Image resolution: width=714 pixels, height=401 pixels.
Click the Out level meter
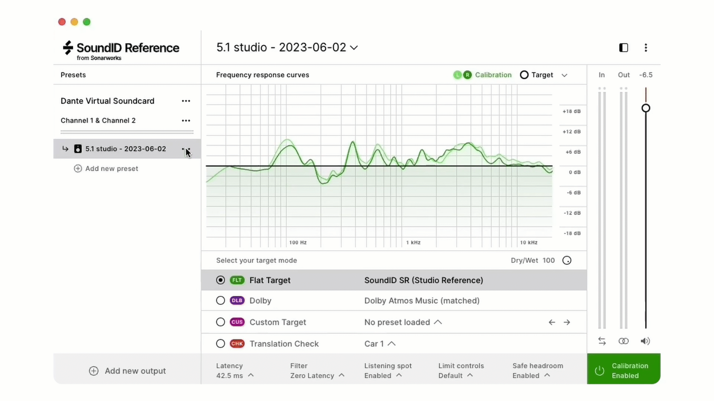[624, 208]
